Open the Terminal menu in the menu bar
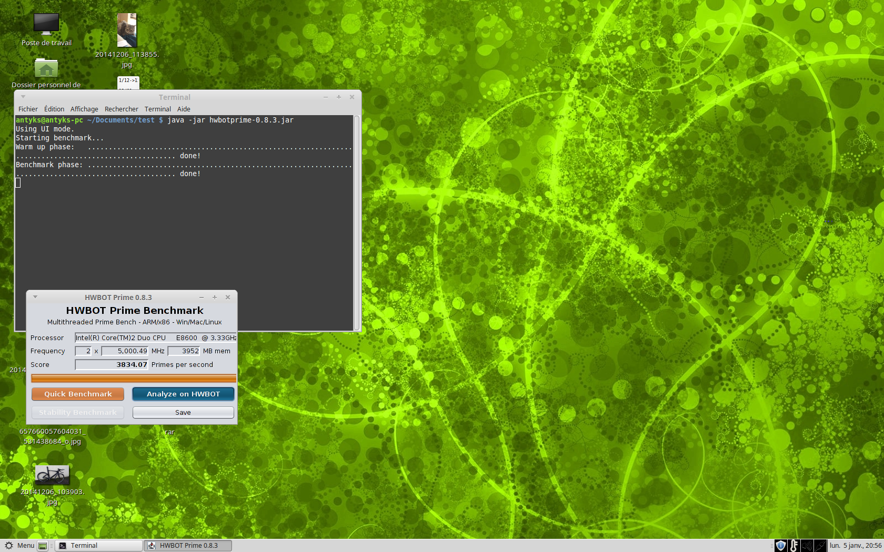Image resolution: width=884 pixels, height=552 pixels. tap(158, 109)
